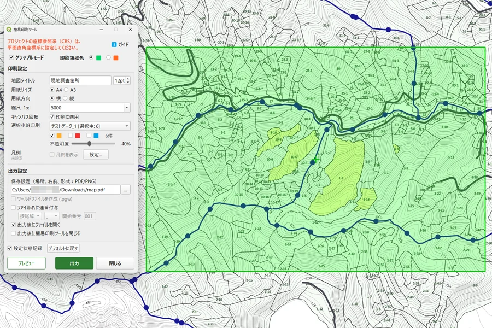
Task: Click the green 出力 button
Action: [x=74, y=263]
